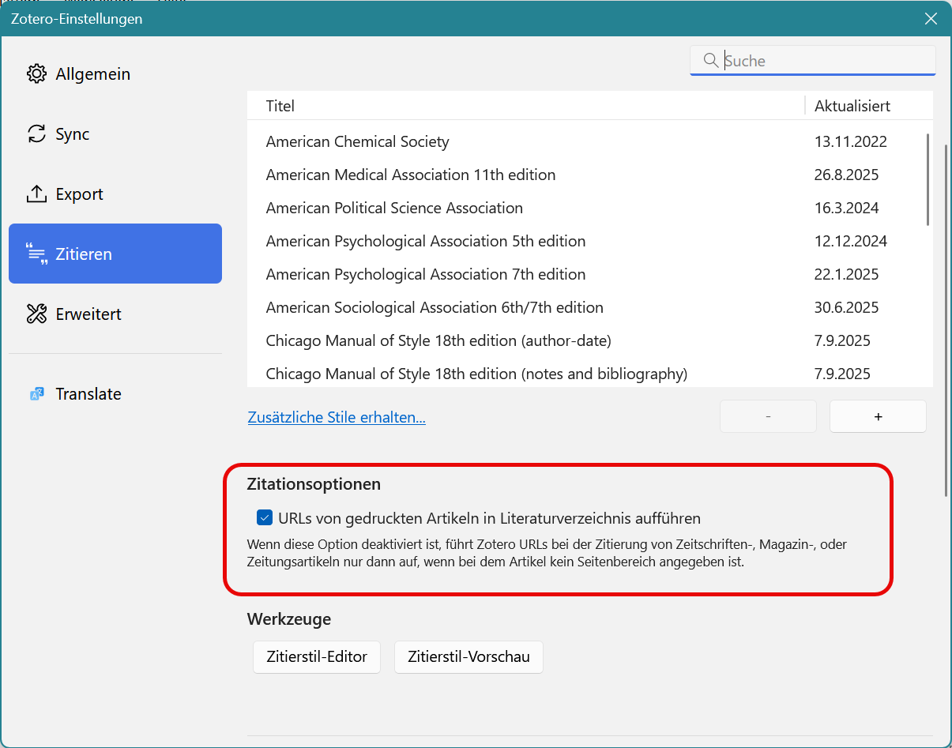Click the style list scrollbar thumb

click(x=929, y=179)
